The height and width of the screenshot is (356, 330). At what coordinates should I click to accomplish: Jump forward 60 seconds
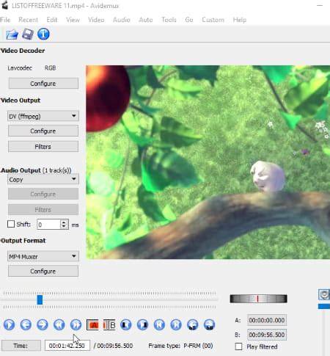click(209, 324)
